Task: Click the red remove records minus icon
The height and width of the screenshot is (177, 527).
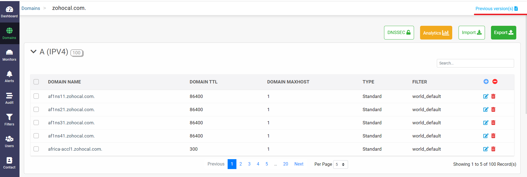Action: point(495,82)
